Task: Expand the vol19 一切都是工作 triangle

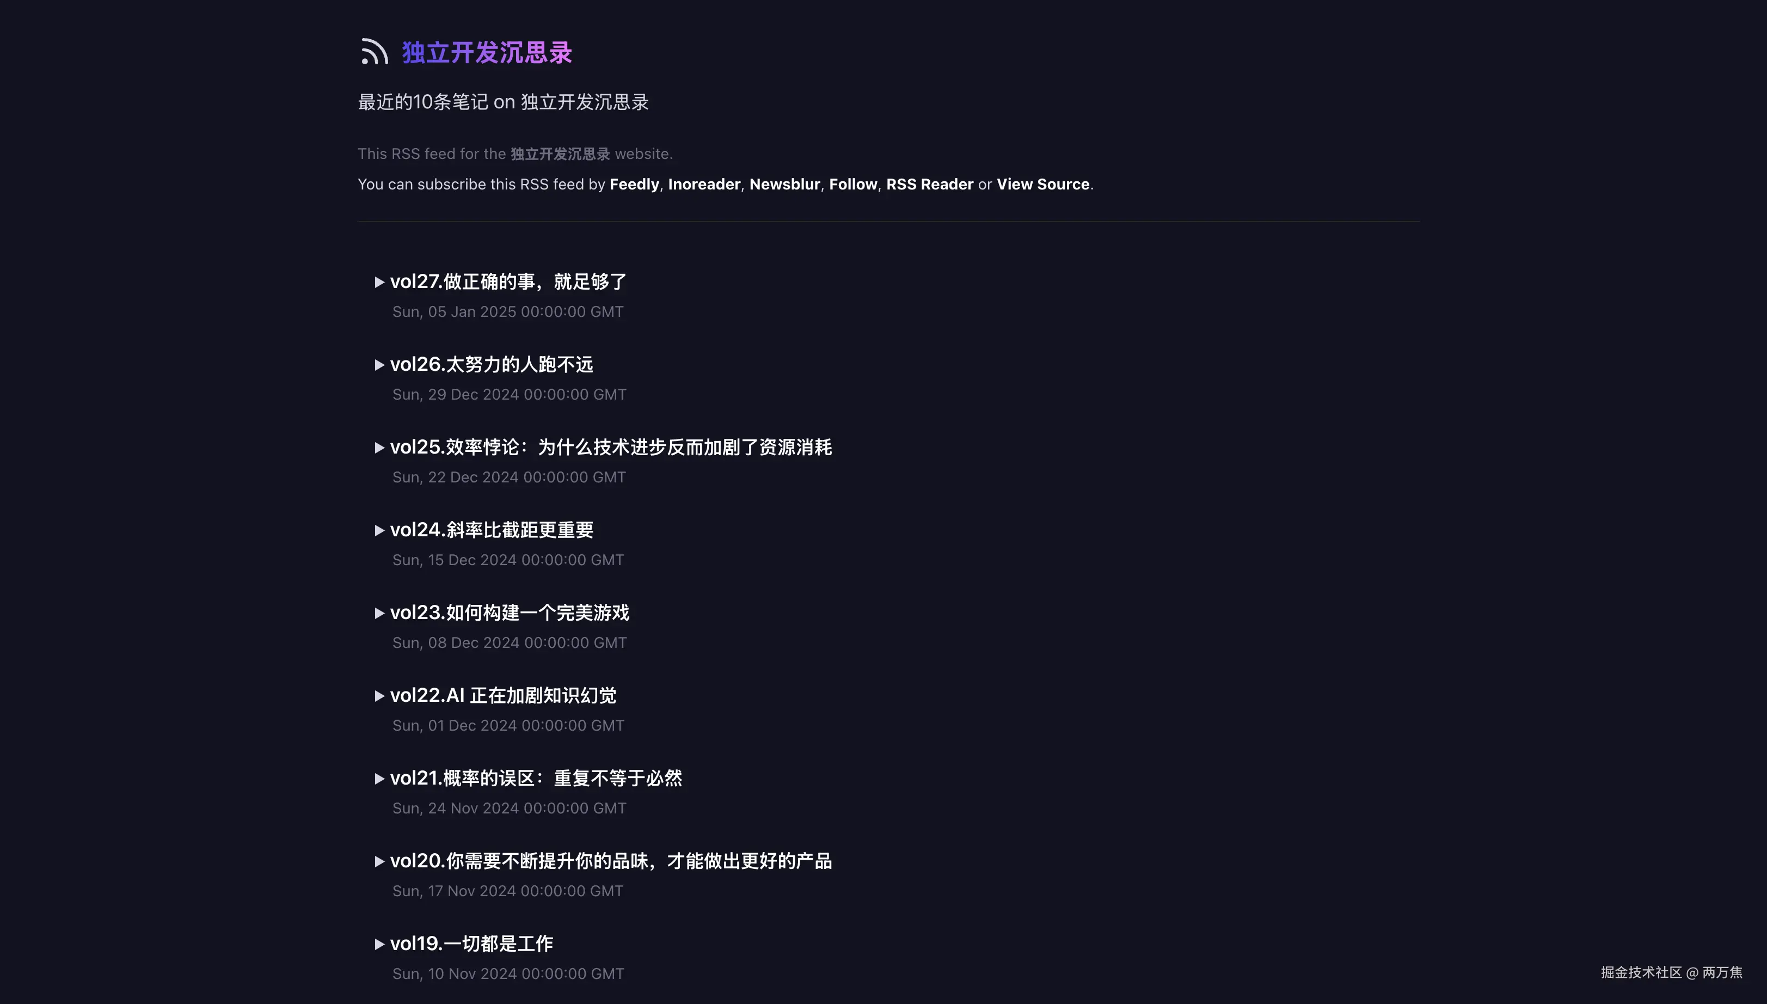Action: (379, 944)
